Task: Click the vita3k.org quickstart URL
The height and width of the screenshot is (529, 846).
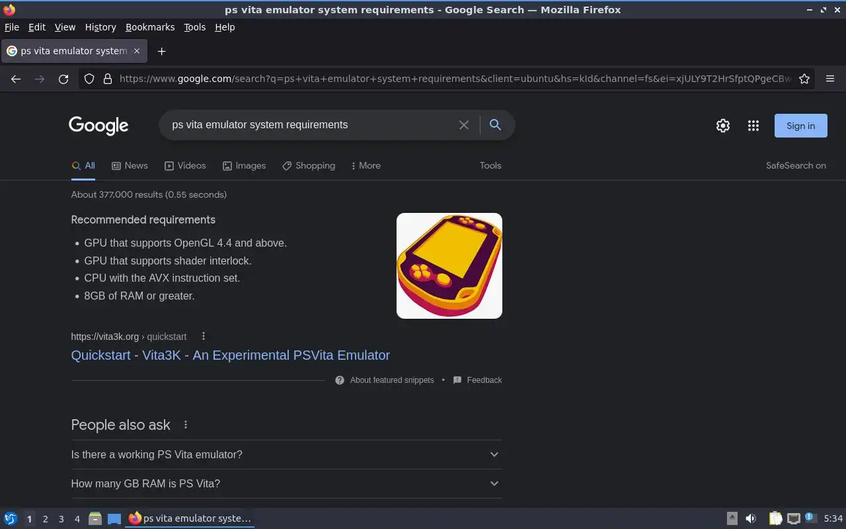Action: coord(129,337)
